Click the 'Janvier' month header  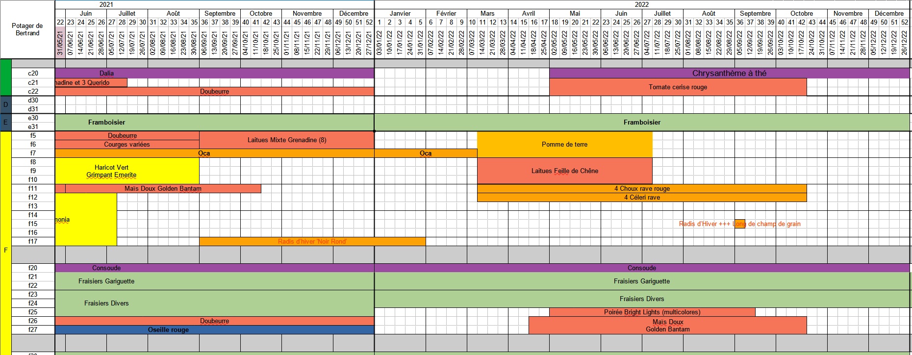coord(400,13)
